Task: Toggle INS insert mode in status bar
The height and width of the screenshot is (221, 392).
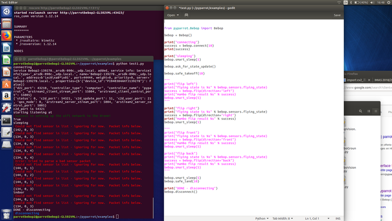Action: click(338, 218)
